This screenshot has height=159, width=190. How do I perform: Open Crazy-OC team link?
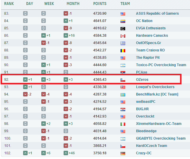click(144, 153)
